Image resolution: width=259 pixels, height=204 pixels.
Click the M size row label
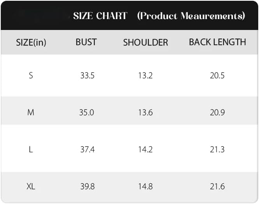pos(31,113)
